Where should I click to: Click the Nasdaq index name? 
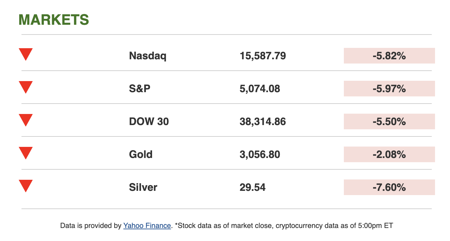[x=148, y=56]
